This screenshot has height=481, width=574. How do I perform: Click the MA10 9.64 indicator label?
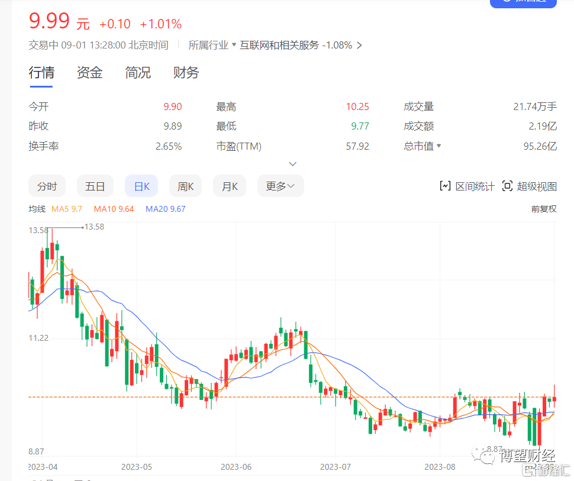(x=114, y=209)
